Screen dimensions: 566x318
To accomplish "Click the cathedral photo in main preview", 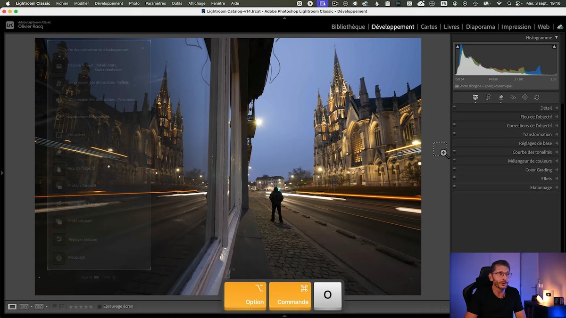I will pos(228,166).
